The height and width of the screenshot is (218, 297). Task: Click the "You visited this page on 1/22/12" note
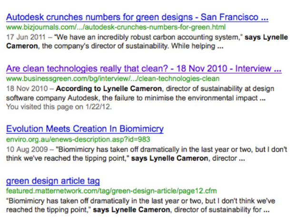59,107
